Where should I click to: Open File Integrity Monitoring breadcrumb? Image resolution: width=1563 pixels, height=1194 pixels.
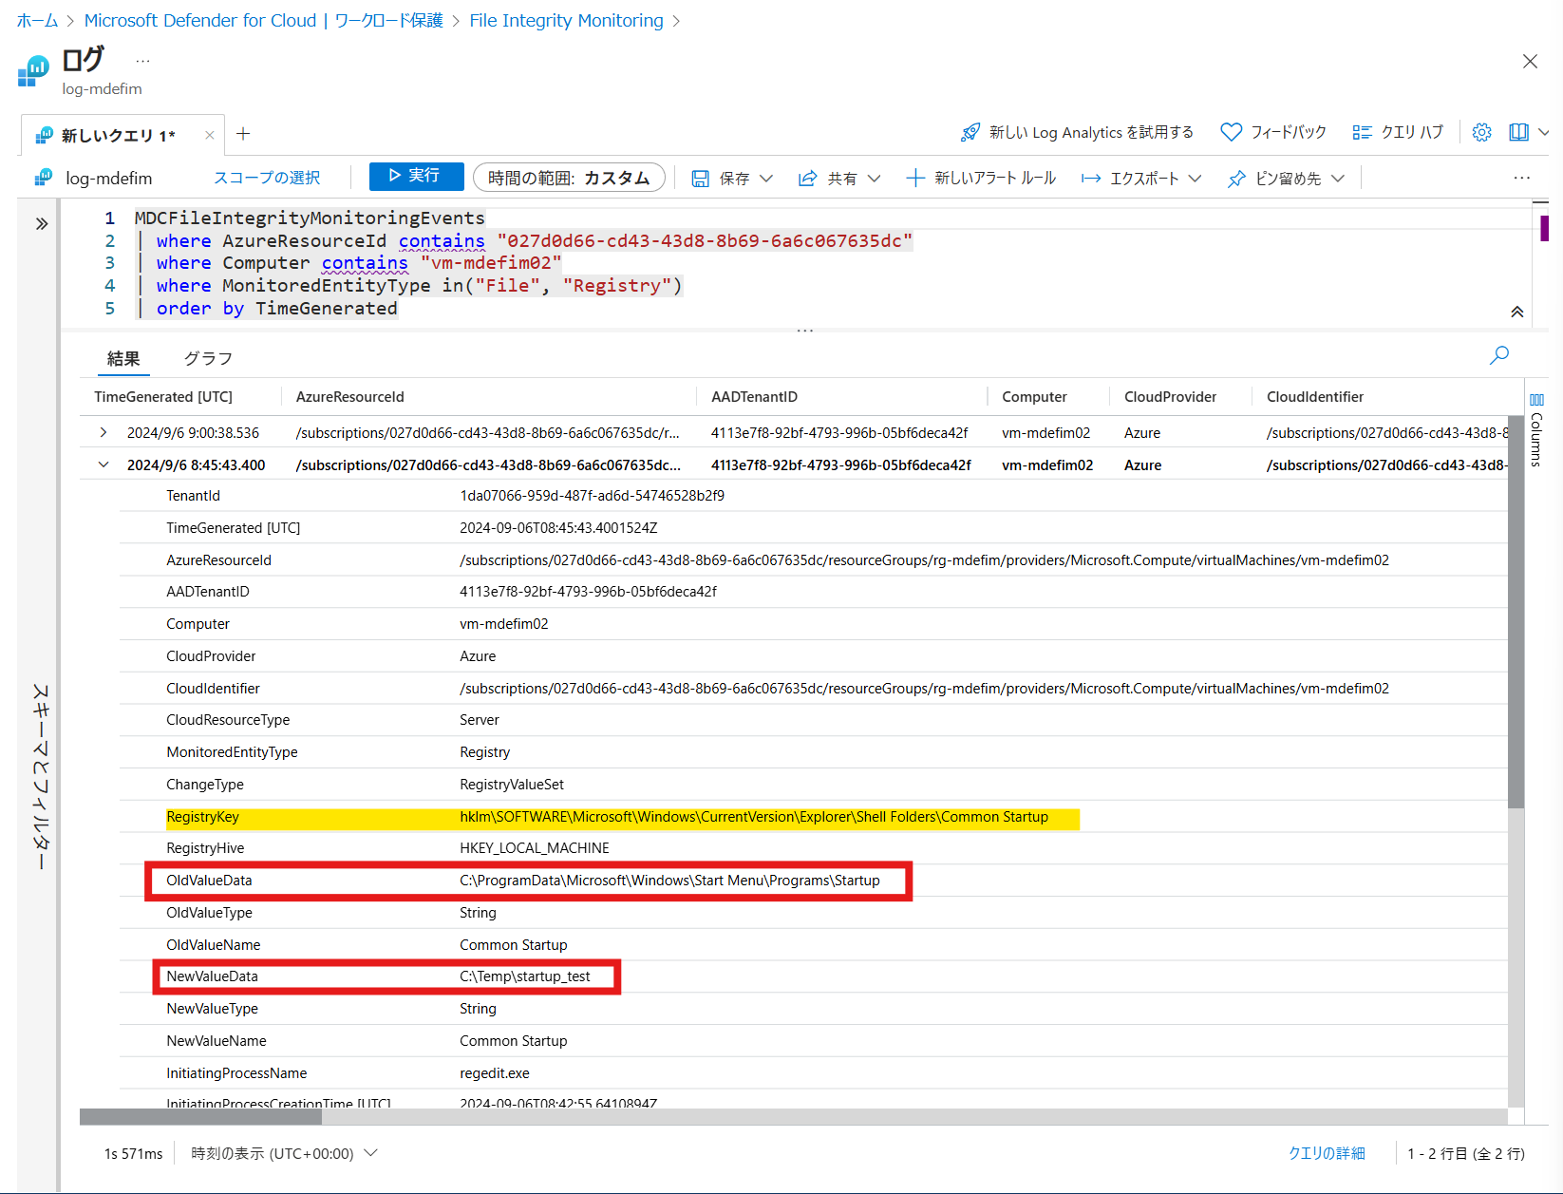pos(566,20)
